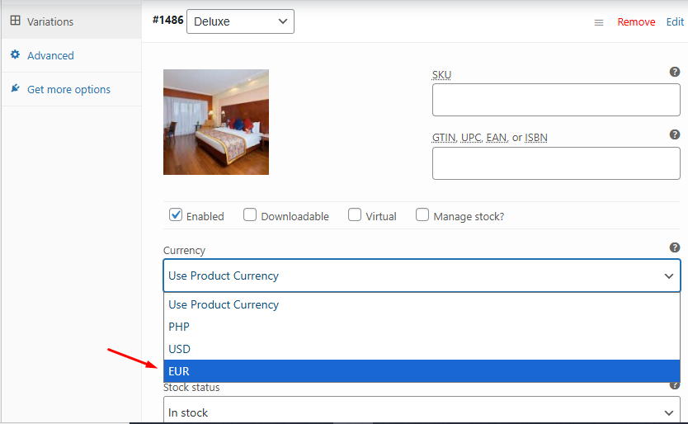Click the help icon beside GTIN field
Image resolution: width=688 pixels, height=424 pixels.
click(675, 134)
